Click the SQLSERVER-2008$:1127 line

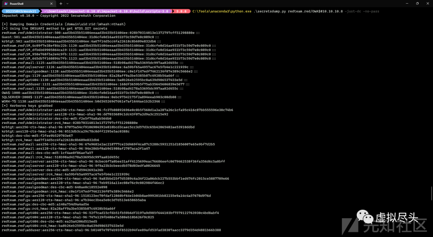tap(91, 97)
